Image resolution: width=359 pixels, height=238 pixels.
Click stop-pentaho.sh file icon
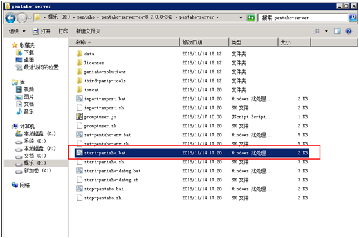pos(79,197)
